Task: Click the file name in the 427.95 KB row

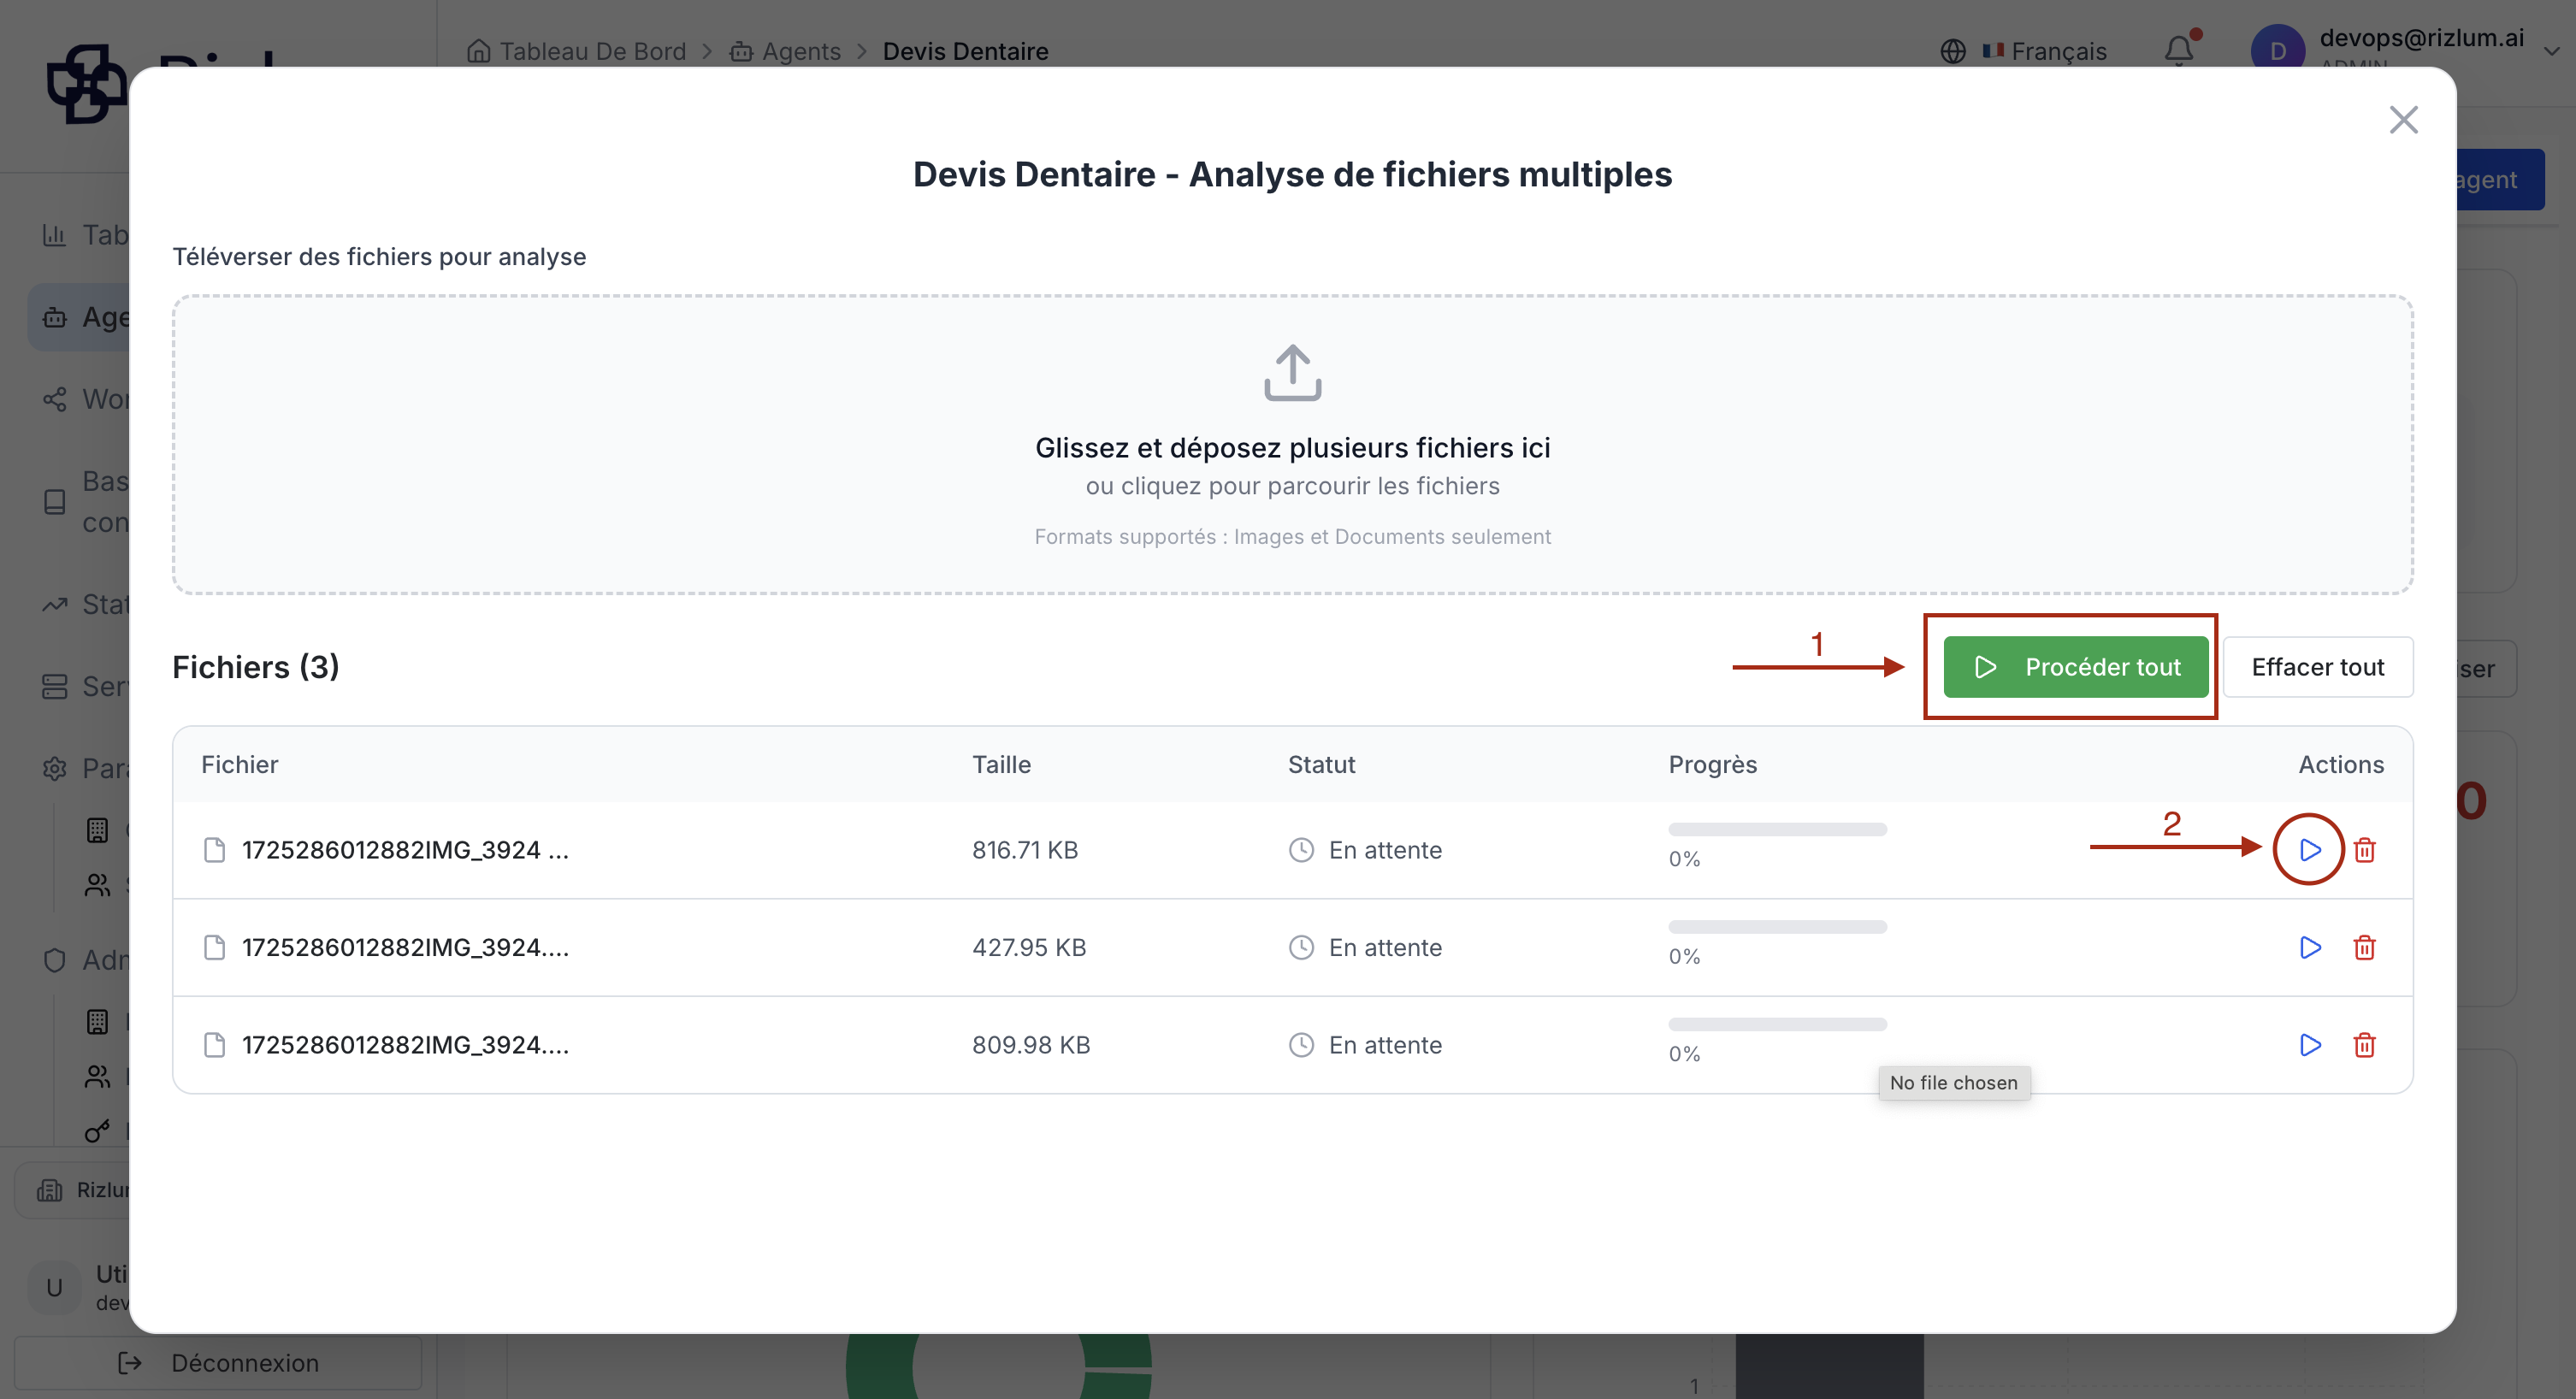Action: click(405, 947)
